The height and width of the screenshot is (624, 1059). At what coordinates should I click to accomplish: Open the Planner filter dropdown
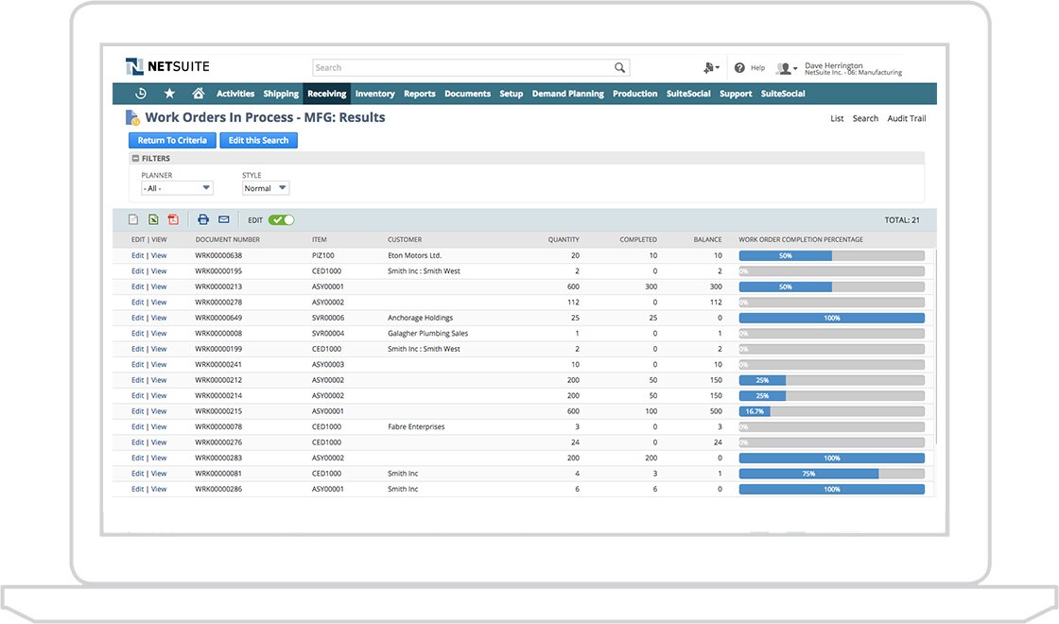click(x=177, y=188)
